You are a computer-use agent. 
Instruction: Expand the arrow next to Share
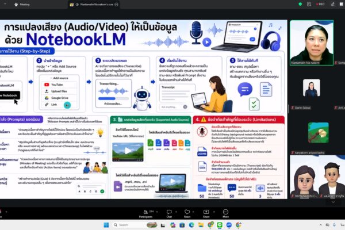coord(214,212)
